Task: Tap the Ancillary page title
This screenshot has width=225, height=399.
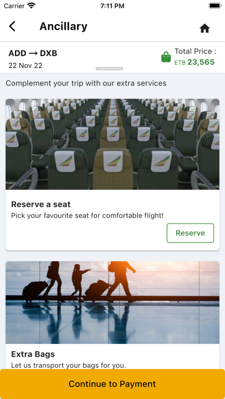Action: (x=64, y=26)
